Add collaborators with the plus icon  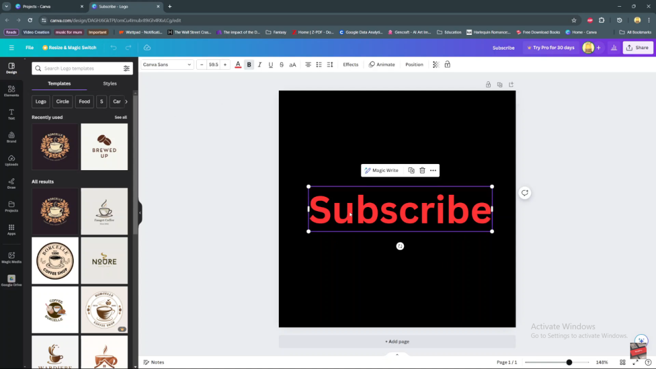[x=598, y=48]
